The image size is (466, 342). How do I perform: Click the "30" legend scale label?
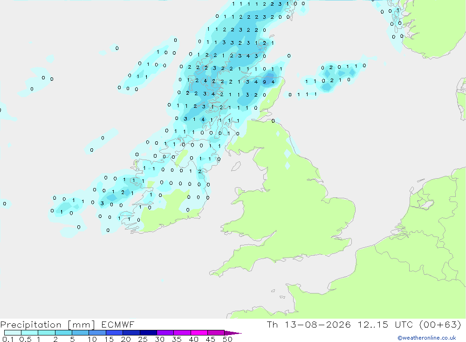coord(160,339)
